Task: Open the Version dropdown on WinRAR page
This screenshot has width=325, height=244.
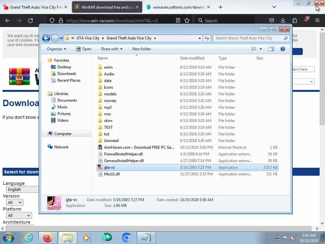Action: pos(15,202)
